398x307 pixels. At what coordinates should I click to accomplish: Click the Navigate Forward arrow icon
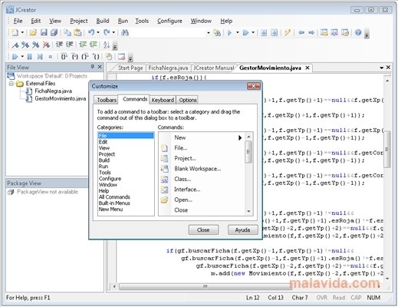[311, 32]
